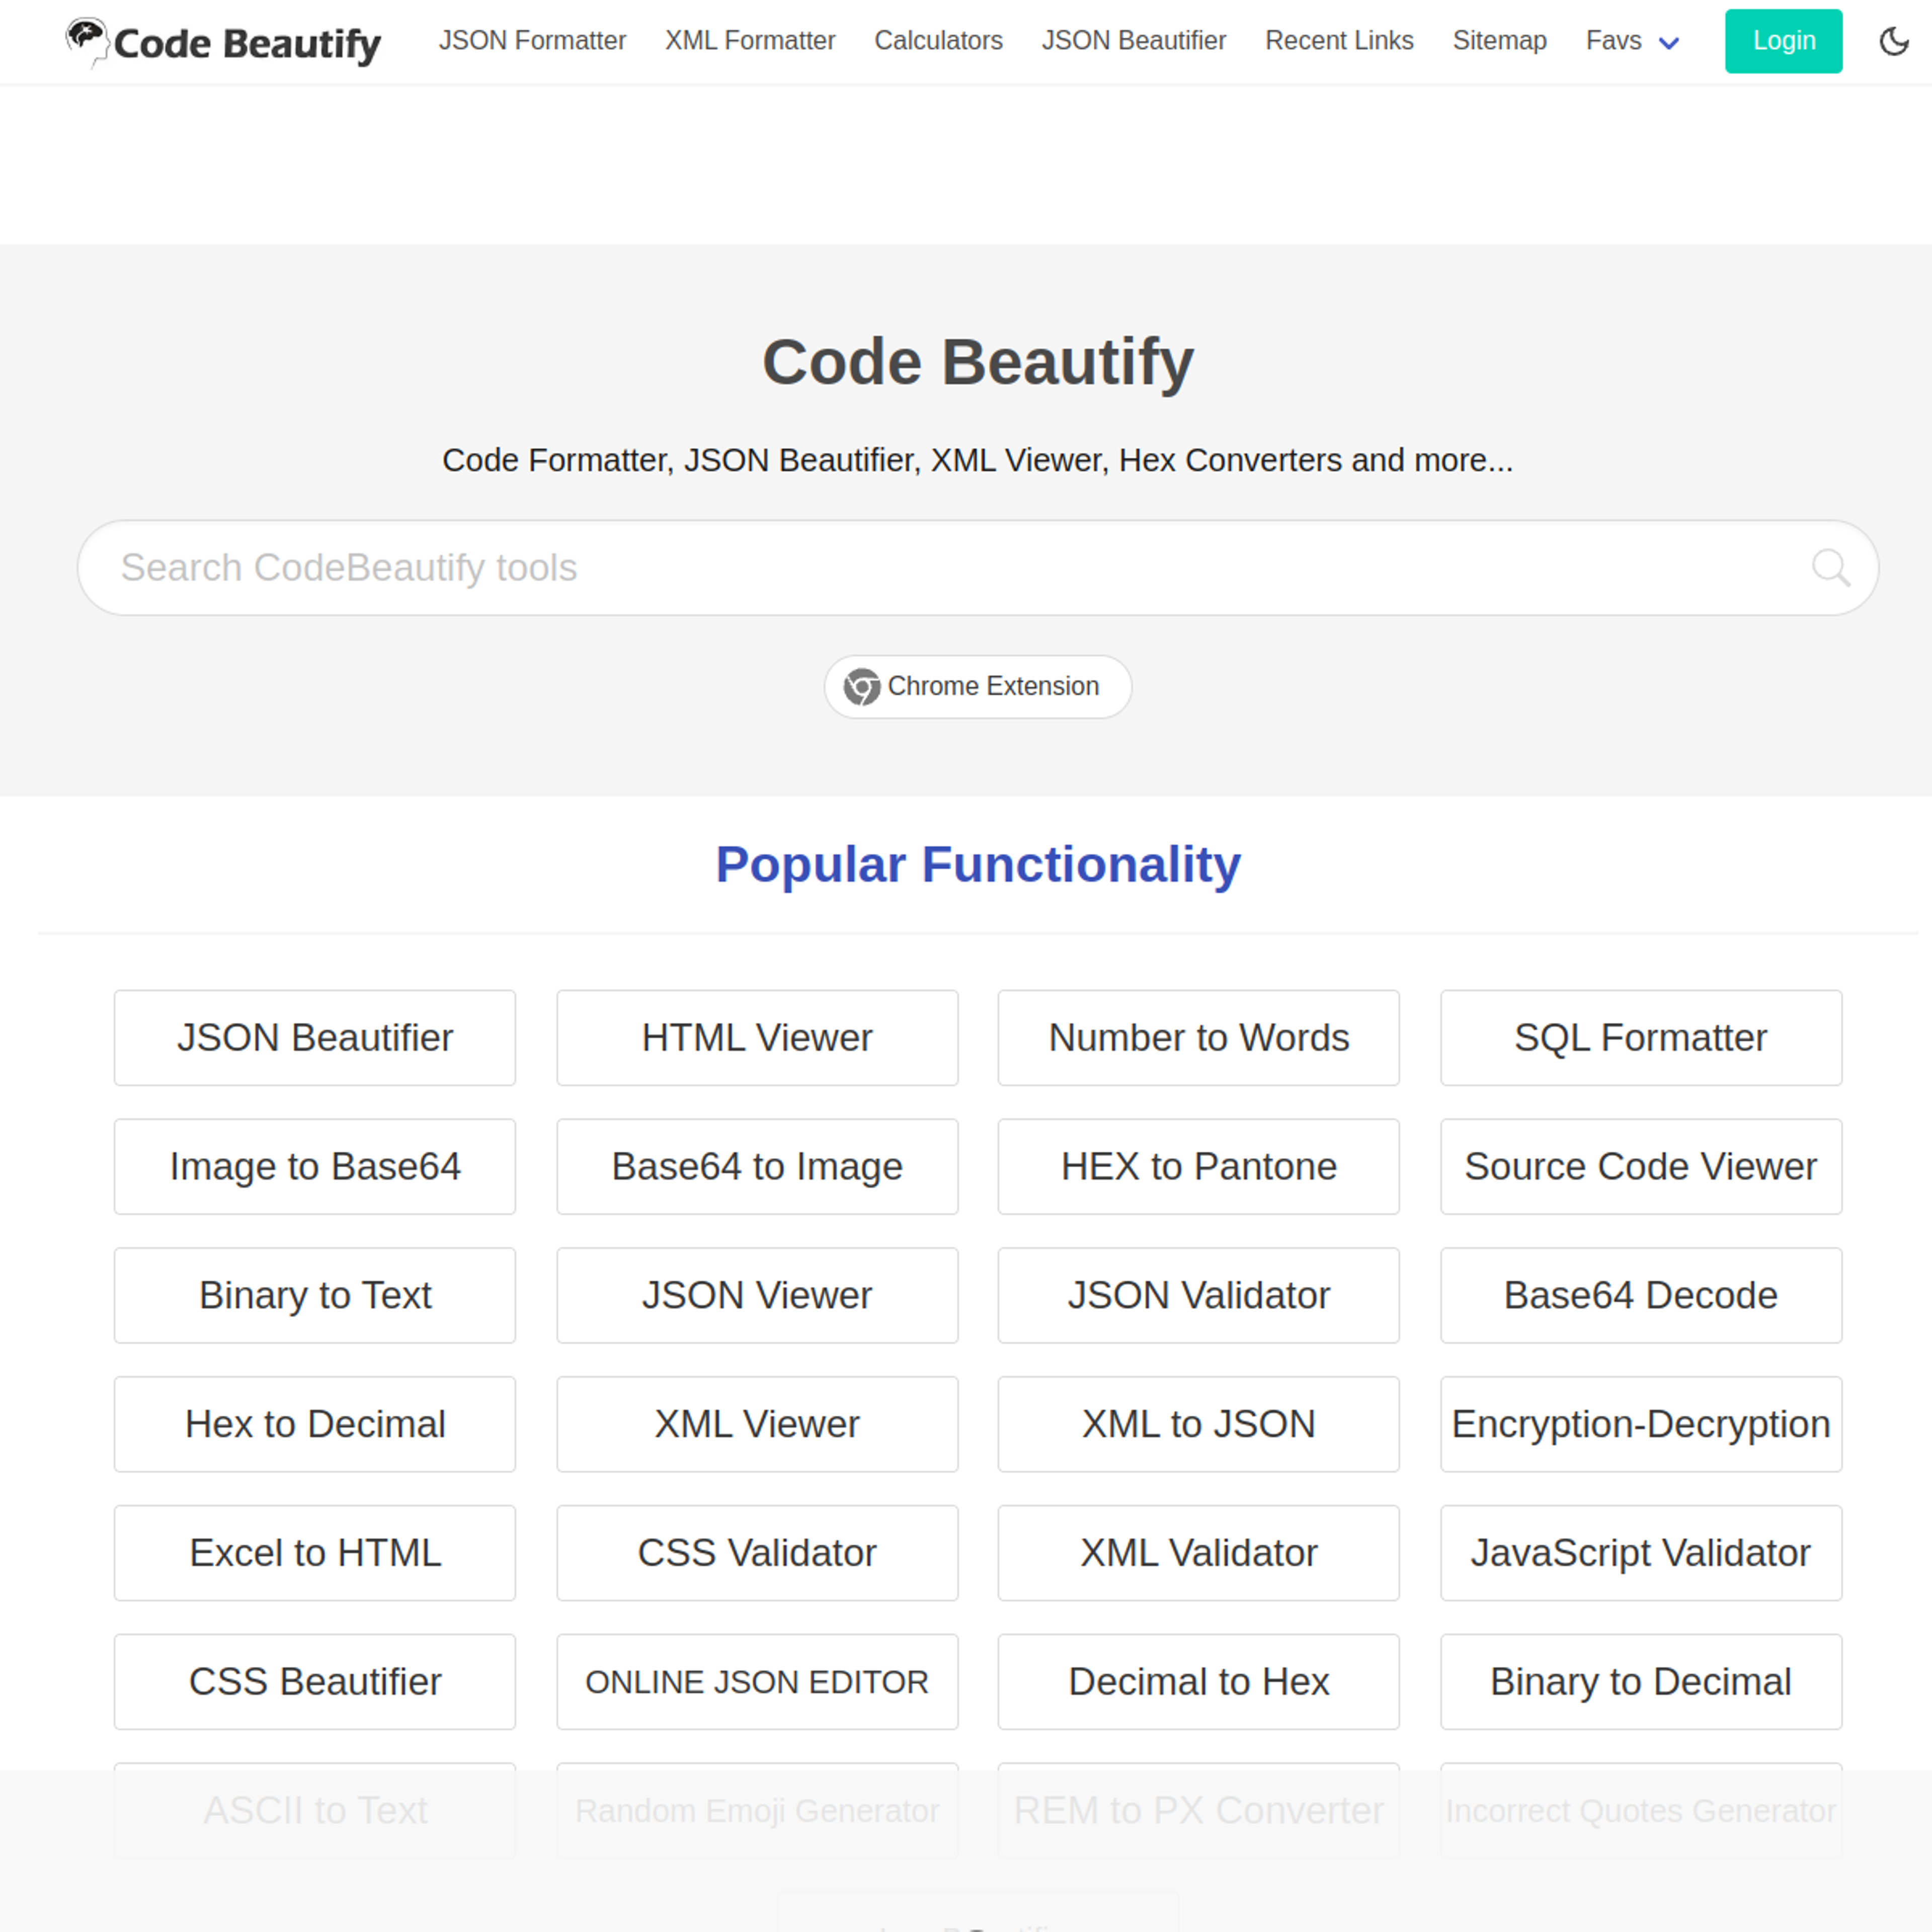Open the Recent Links nav item

tap(1339, 41)
